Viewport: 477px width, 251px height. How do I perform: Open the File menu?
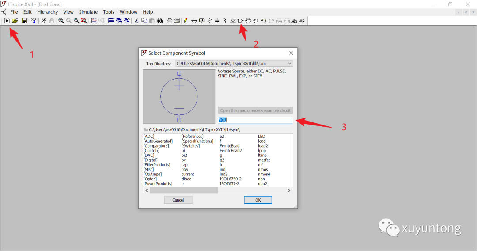coord(14,12)
